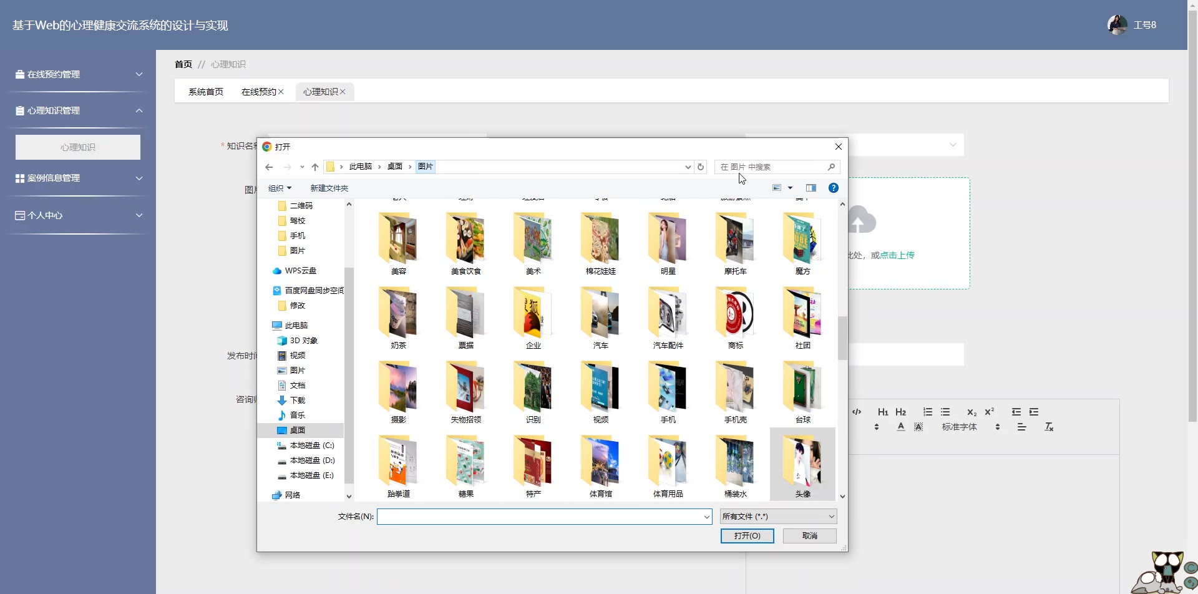Open recent locations dropdown arrow
Viewport: 1198px width, 594px height.
click(302, 167)
